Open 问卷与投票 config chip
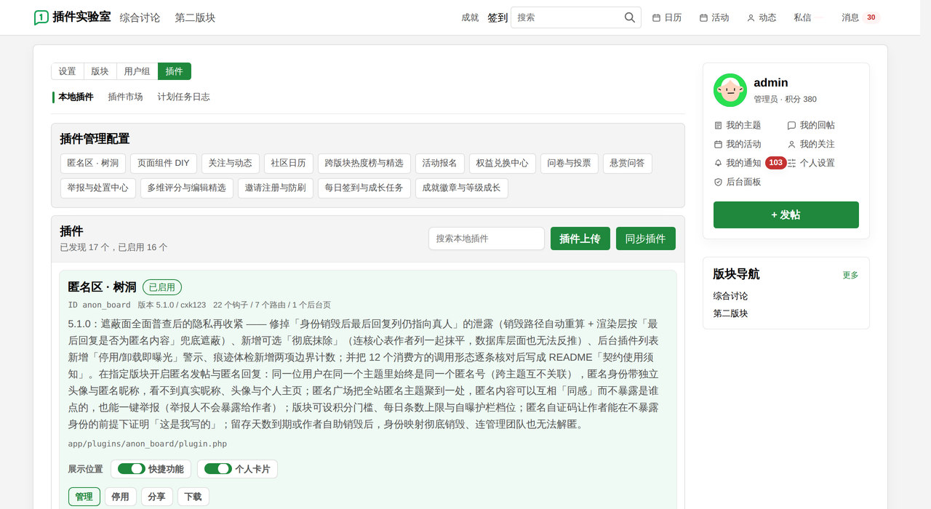The image size is (931, 509). [570, 163]
